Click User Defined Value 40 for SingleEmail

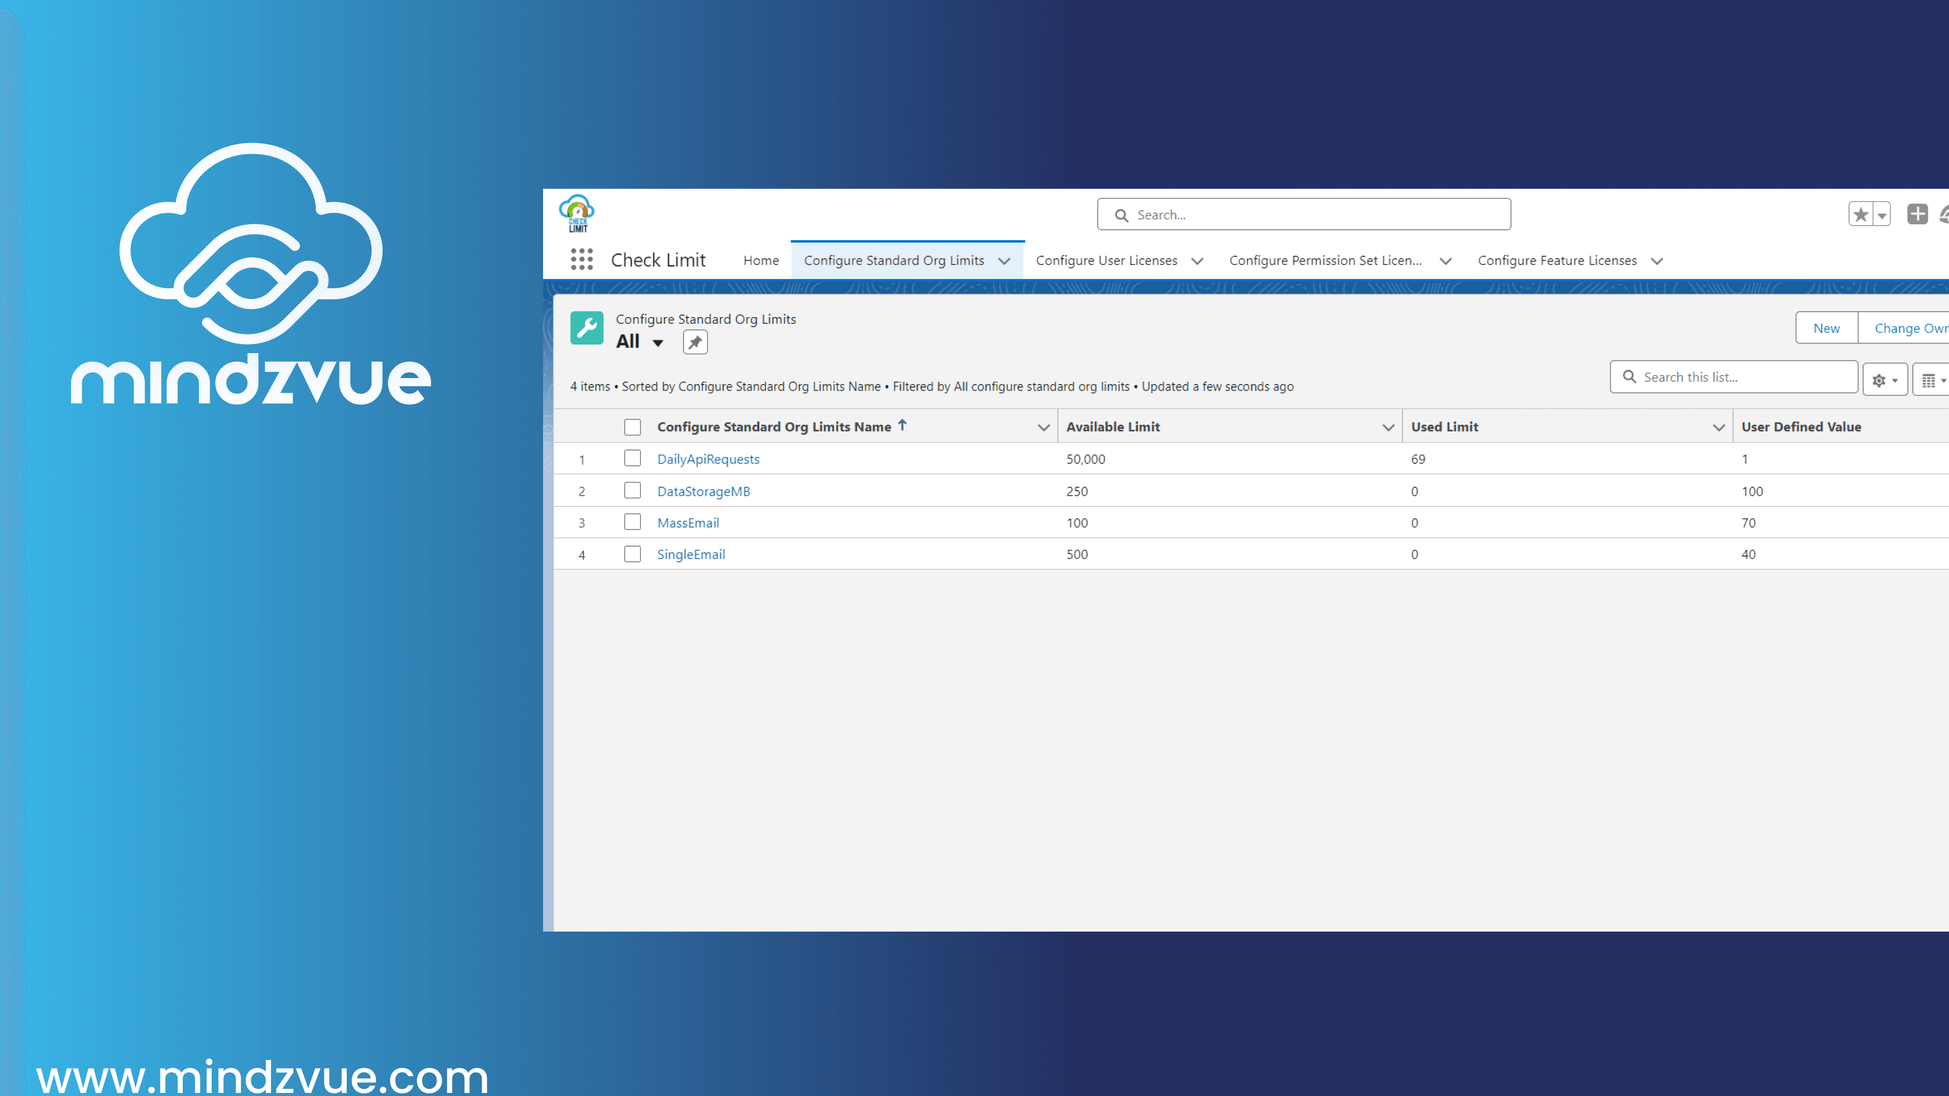click(1748, 555)
